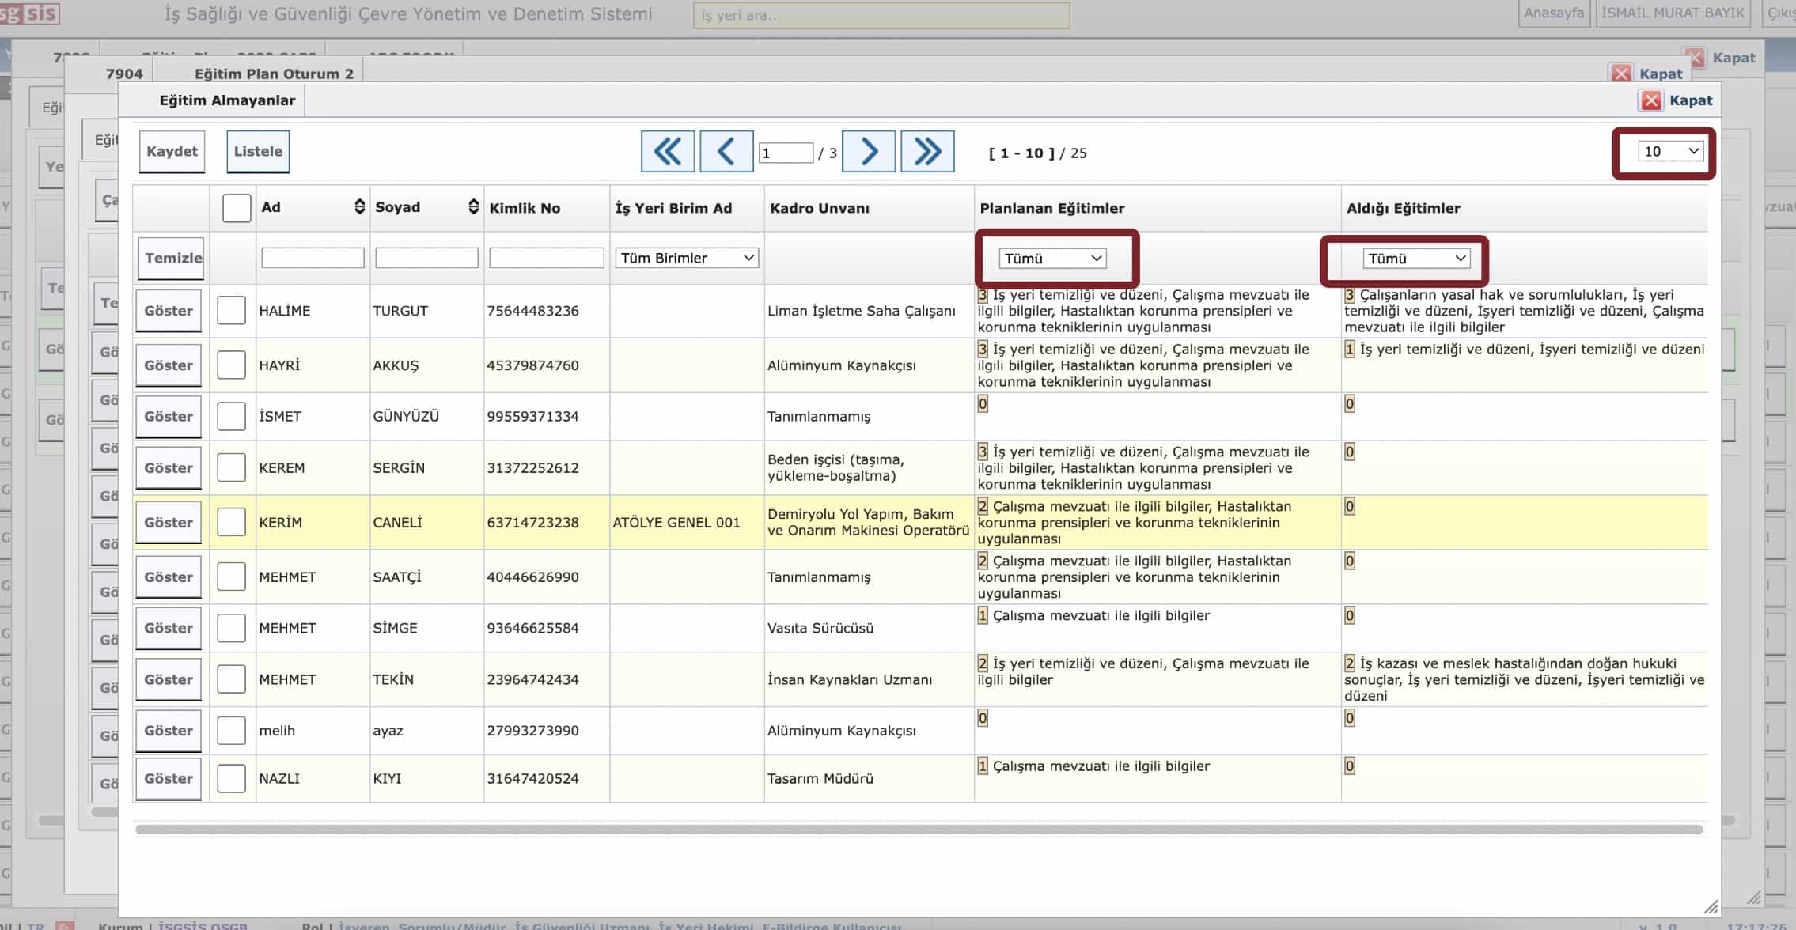
Task: Select the checkbox for KERİM CANELİ
Action: tap(231, 522)
